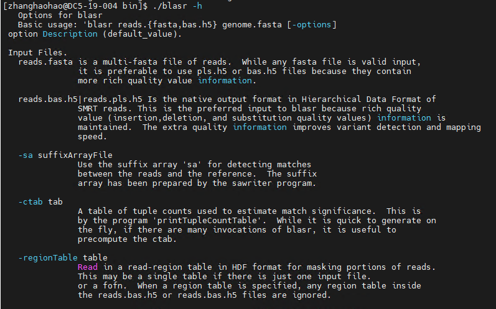Click the './blasr -h' command text

pyautogui.click(x=177, y=6)
